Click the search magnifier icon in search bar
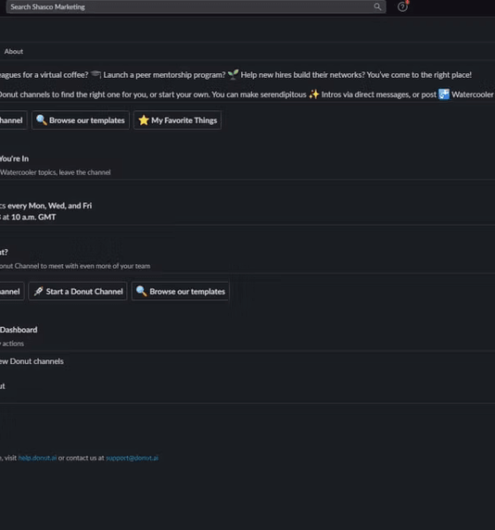This screenshot has width=495, height=530. tap(377, 7)
